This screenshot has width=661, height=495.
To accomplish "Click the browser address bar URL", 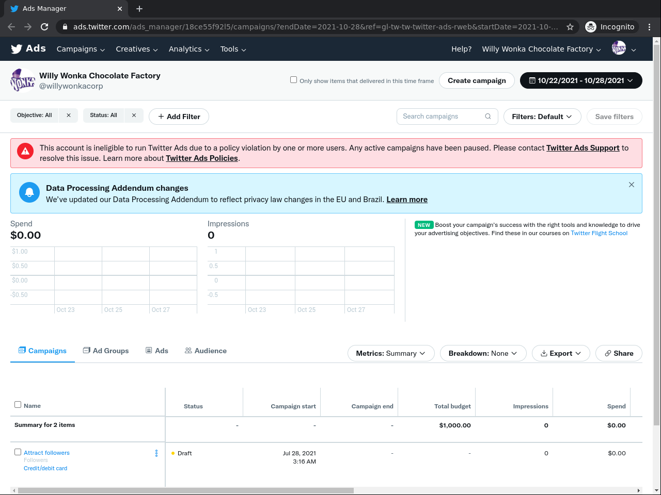I will click(x=316, y=27).
